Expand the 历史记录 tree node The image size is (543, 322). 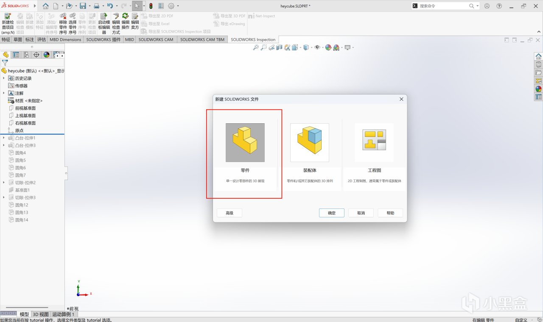click(4, 78)
